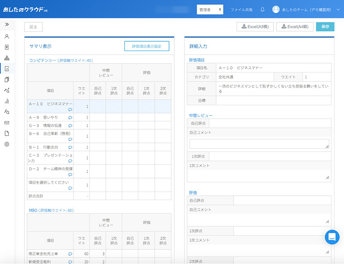Select the C-3 プレゼンテーション力 row
This screenshot has height=264, width=344.
pos(99,158)
